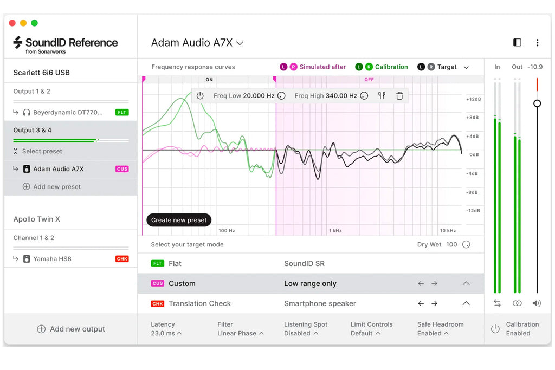Click the split range icon beside Freq High
The width and height of the screenshot is (555, 370).
coord(382,95)
